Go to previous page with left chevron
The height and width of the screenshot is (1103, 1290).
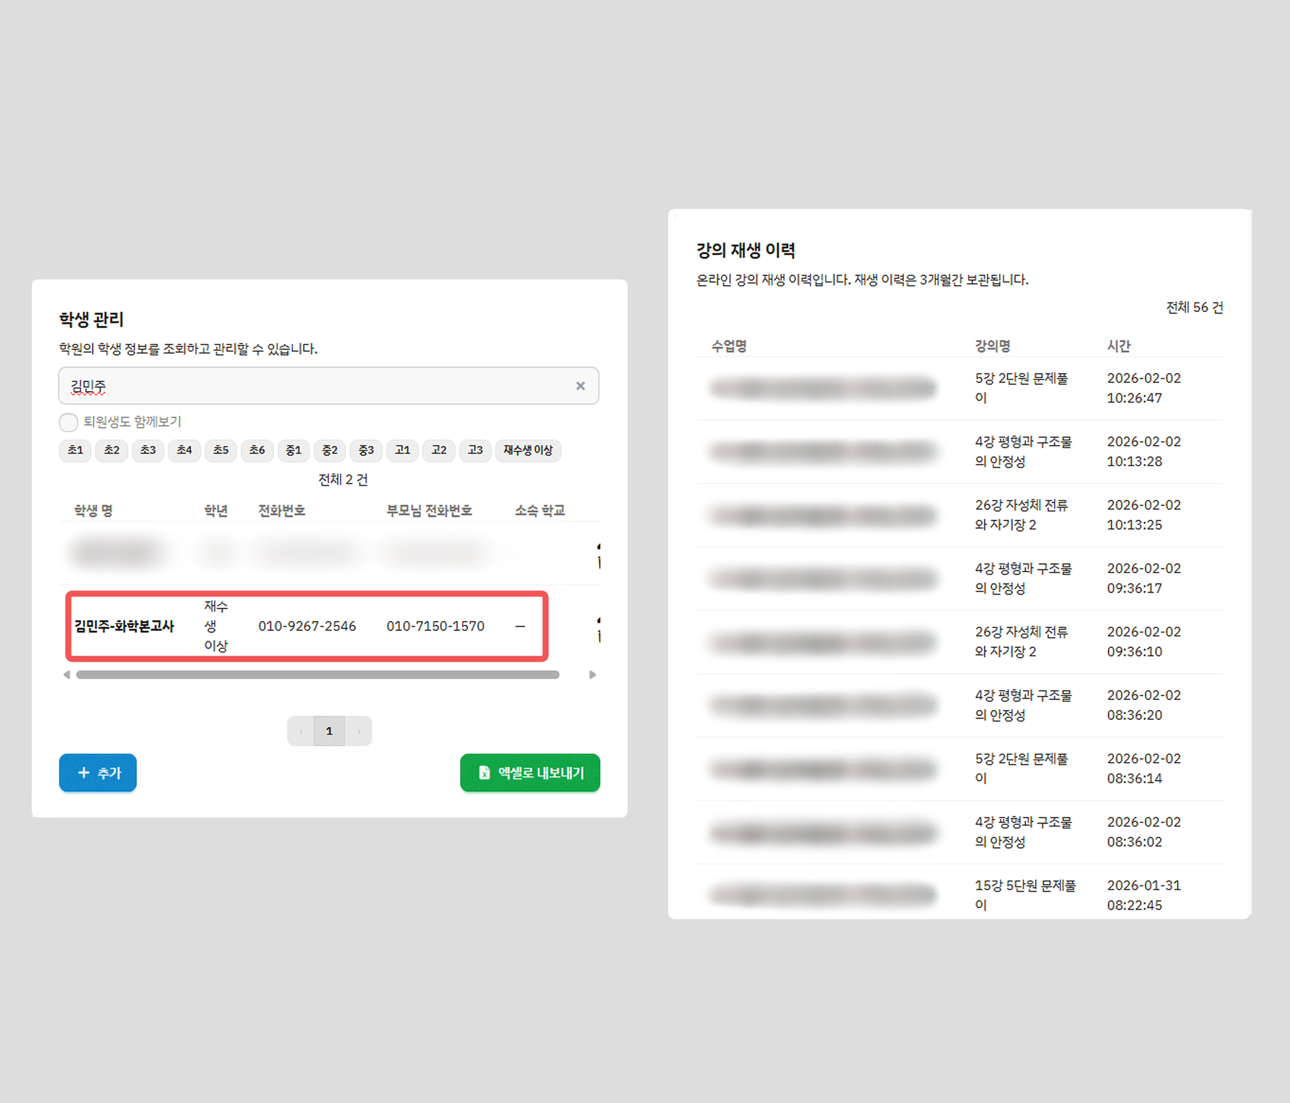pos(301,731)
